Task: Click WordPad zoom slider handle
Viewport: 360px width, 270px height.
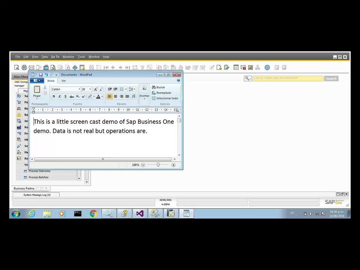Action: [158, 165]
